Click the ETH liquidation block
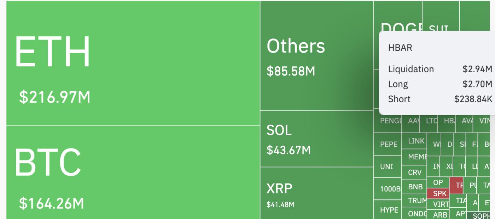 click(x=133, y=63)
